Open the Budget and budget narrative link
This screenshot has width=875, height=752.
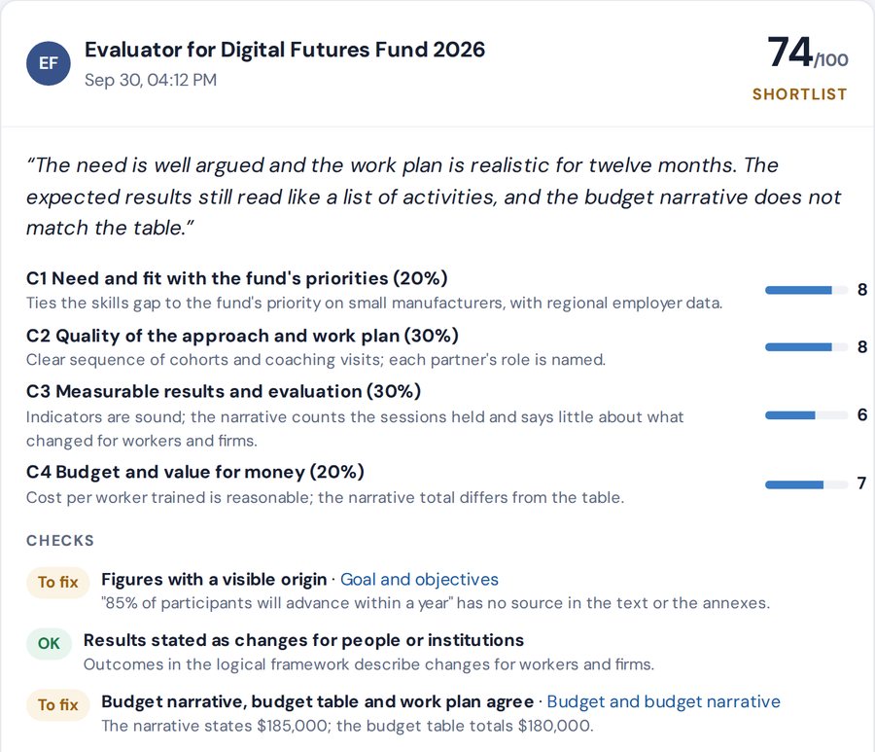663,701
